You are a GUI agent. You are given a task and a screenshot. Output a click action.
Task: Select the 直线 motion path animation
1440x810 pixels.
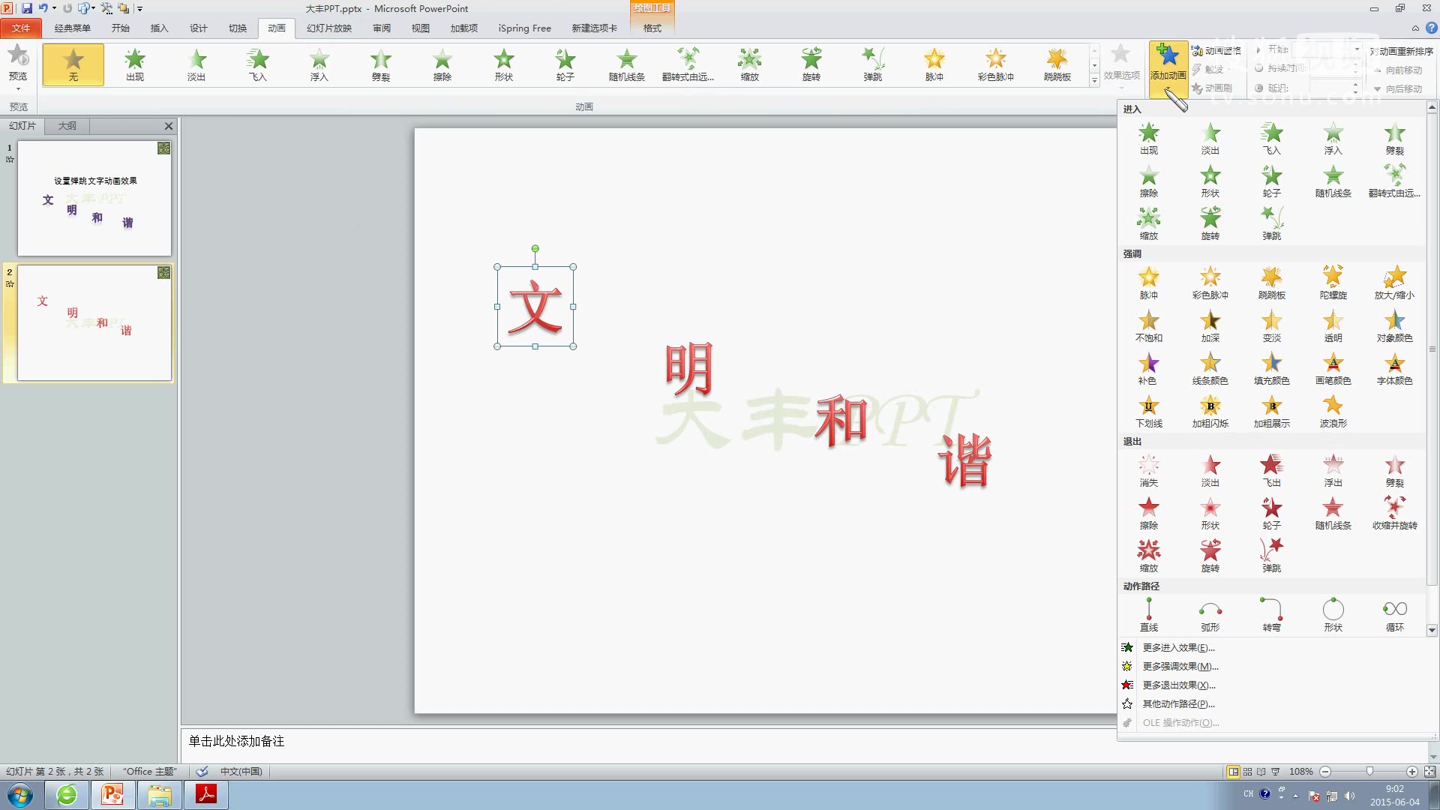tap(1149, 615)
